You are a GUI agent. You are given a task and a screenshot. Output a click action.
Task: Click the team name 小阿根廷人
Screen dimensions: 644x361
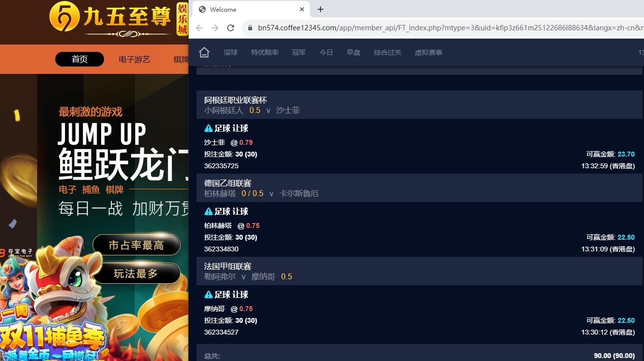point(224,111)
